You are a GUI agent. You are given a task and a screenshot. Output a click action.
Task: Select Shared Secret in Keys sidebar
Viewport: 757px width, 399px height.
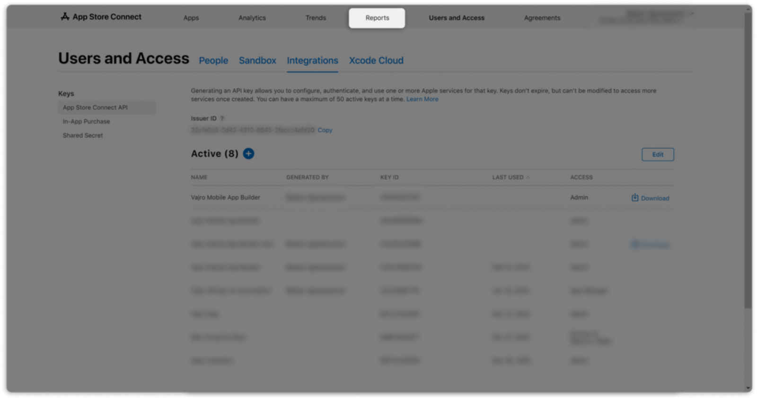click(83, 135)
